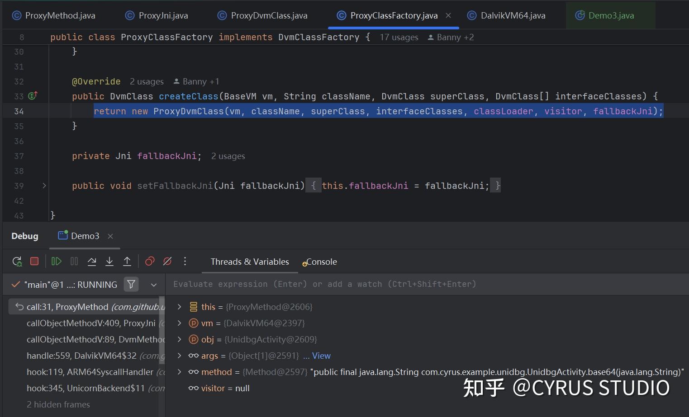
Task: Click the overriding method gutter icon on line 33
Action: [33, 96]
